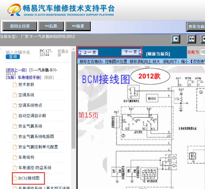Viewport: 205px width, 189px height.
Task: Click the page icon beside 技术参数
Action: point(15,85)
